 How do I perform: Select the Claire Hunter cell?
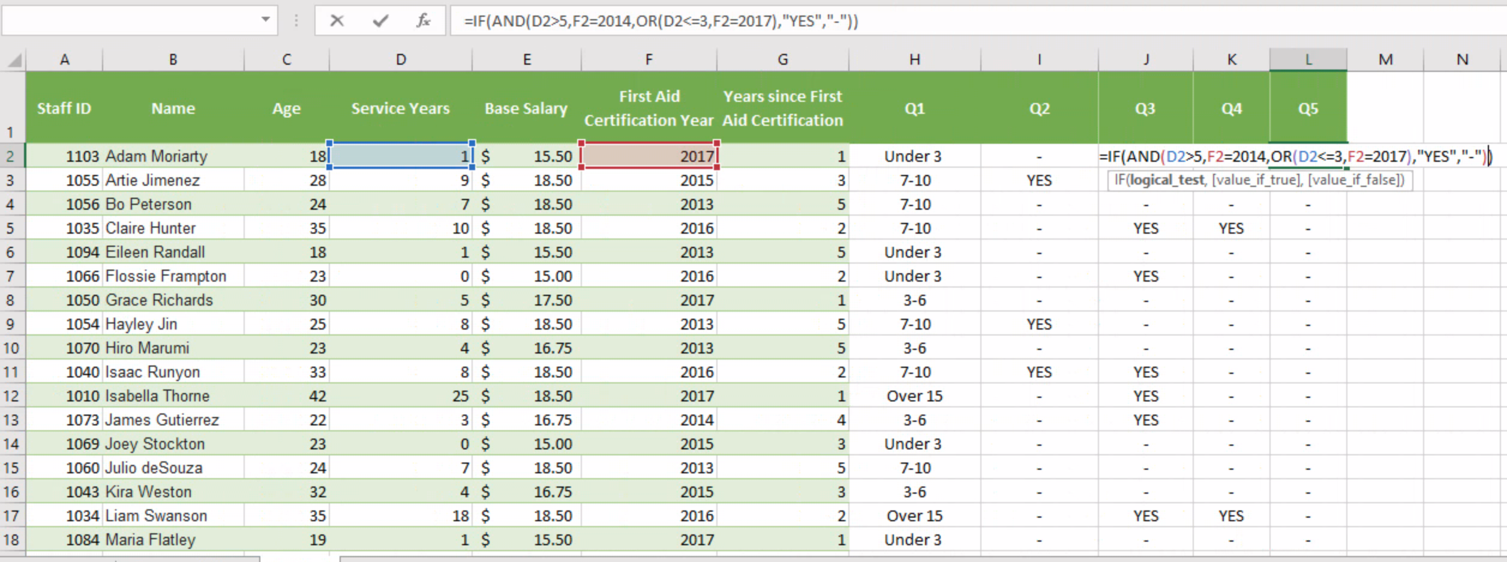(x=173, y=228)
